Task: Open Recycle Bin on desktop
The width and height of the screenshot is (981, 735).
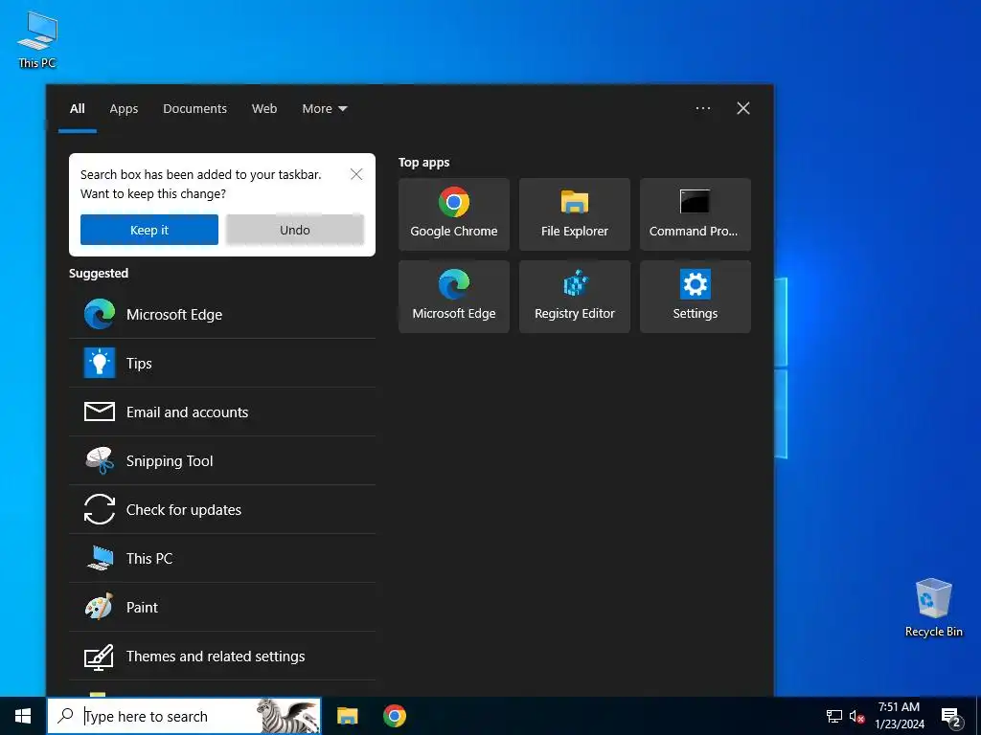Action: [933, 608]
